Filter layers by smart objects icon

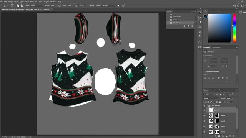point(229,95)
